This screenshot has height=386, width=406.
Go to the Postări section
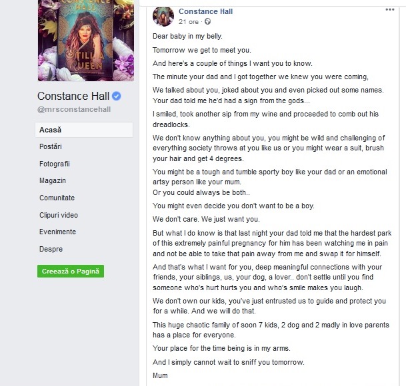51,146
